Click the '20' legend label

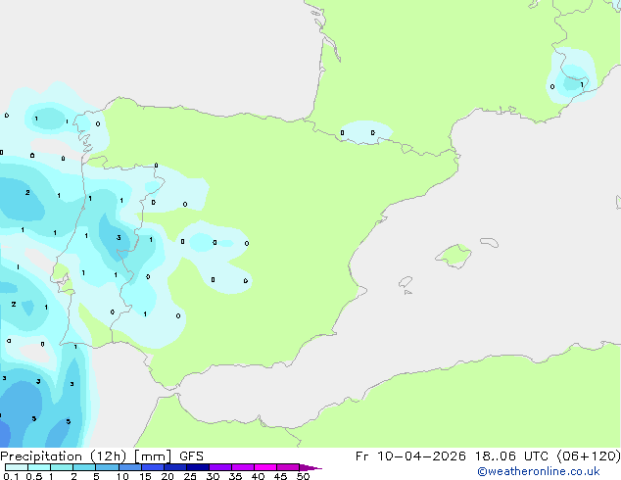(167, 476)
